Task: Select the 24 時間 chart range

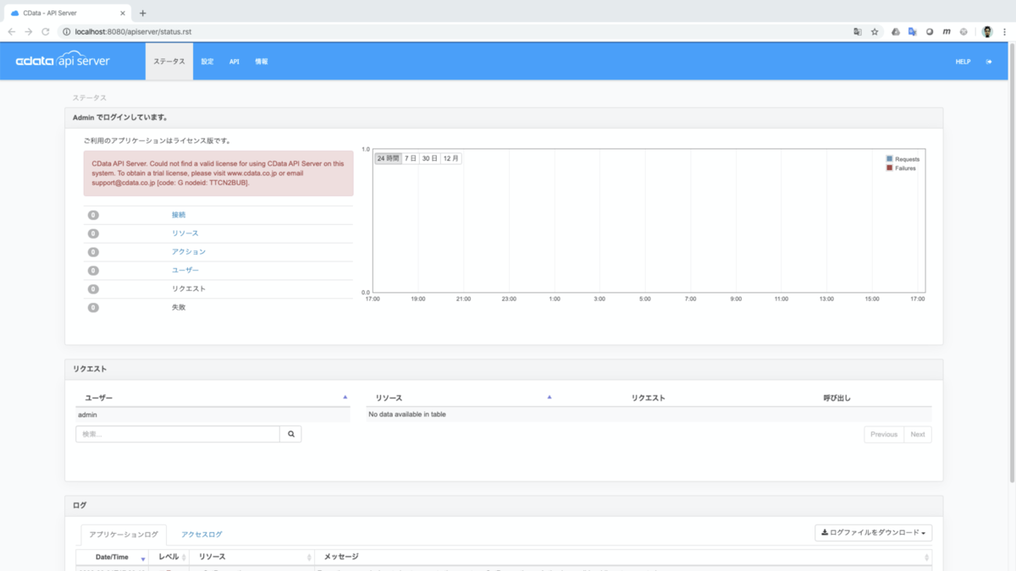Action: point(389,158)
